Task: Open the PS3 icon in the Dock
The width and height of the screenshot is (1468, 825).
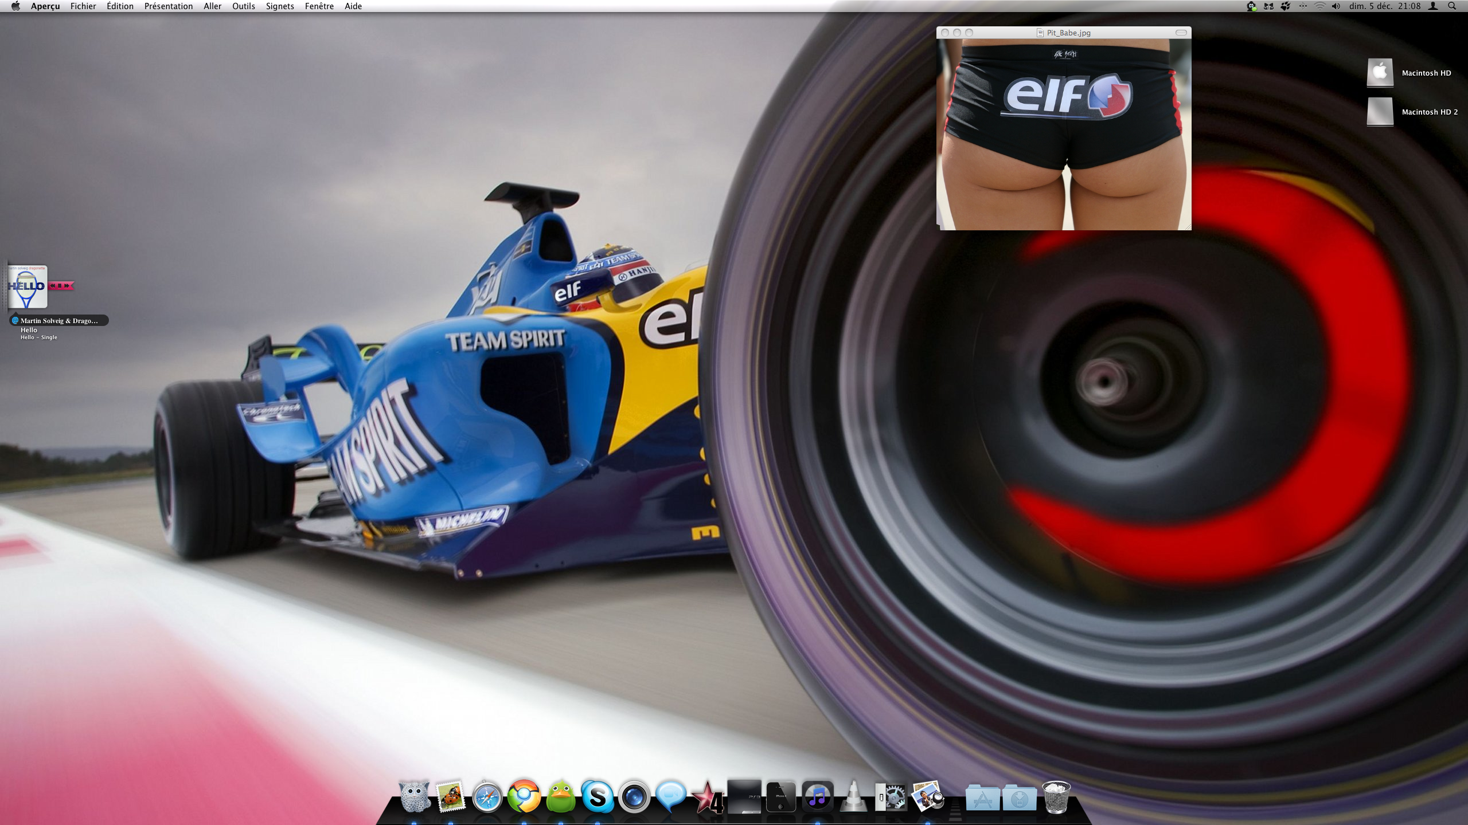Action: [744, 796]
